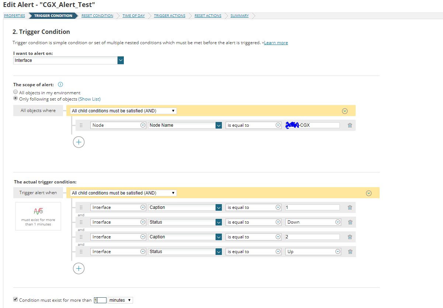Viewport: 443px width, 308px height.
Task: Open operator dropdown in Node Name row
Action: 254,125
